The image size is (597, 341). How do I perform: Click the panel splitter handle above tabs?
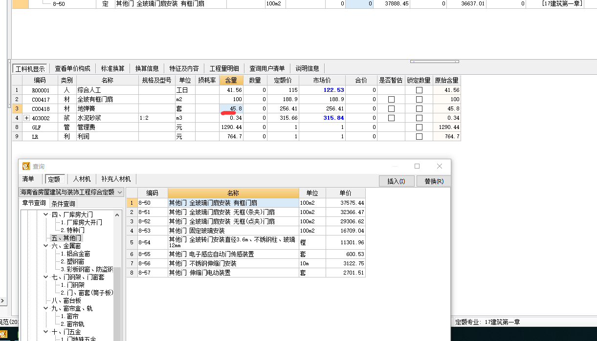(434, 62)
